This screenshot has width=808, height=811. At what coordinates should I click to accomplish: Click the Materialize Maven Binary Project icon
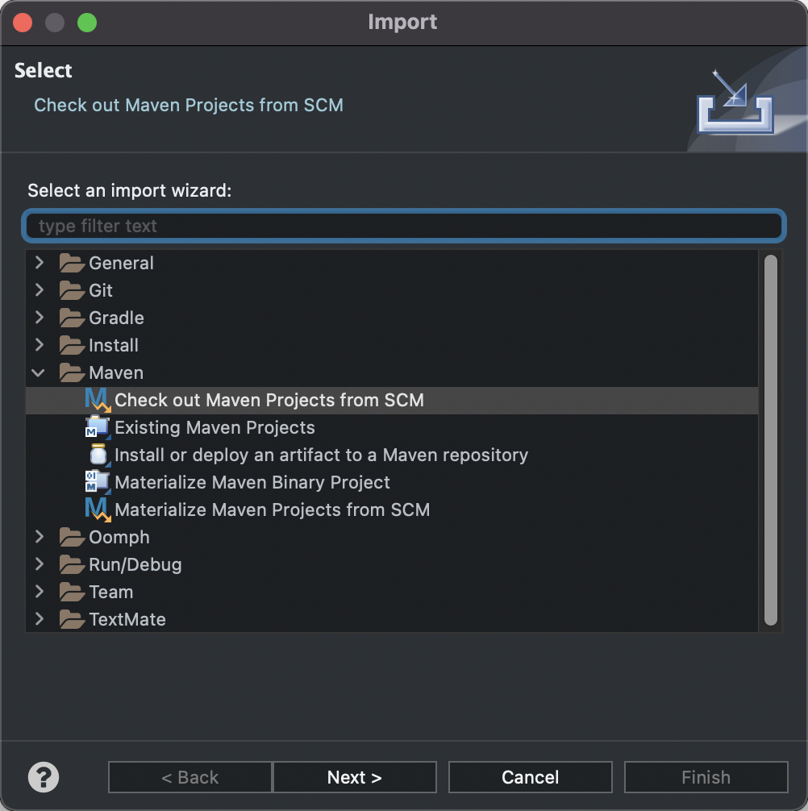pyautogui.click(x=98, y=482)
